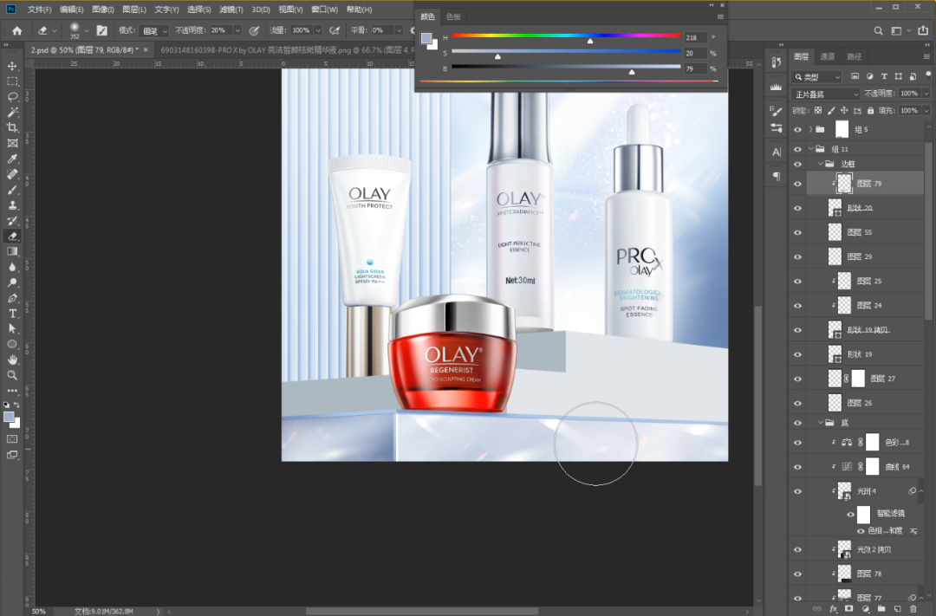Screen dimensions: 936x616
Task: Toggle visibility of 智能滤镜 smart filter
Action: [x=851, y=514]
